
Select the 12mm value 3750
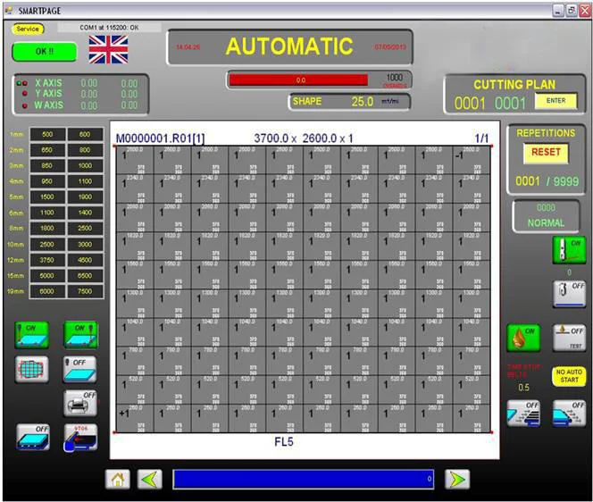[x=47, y=260]
